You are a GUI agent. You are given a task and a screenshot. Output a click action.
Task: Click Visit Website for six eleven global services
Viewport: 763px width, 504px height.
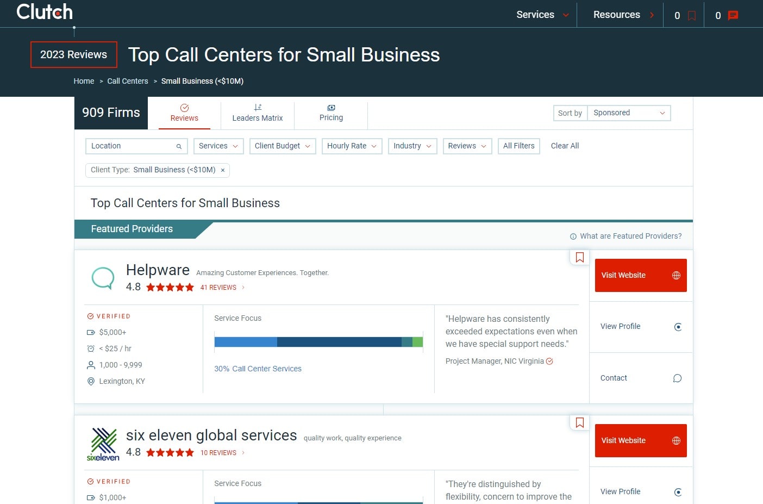(x=641, y=440)
